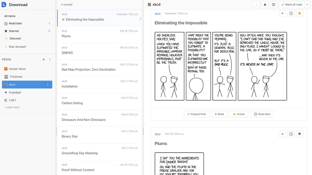
Task: Open the SNEWS item in article list
Action: click(100, 51)
